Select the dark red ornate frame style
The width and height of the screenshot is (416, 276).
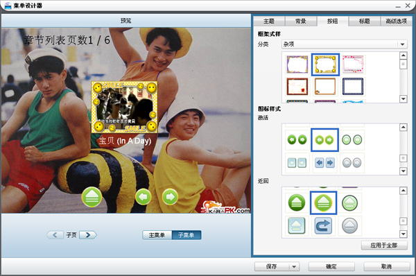(x=297, y=87)
